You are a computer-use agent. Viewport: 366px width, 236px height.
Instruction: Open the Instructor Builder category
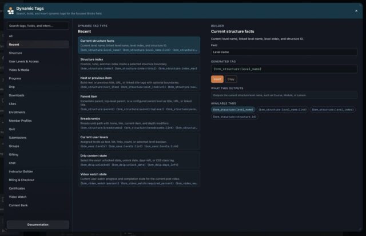pyautogui.click(x=38, y=171)
